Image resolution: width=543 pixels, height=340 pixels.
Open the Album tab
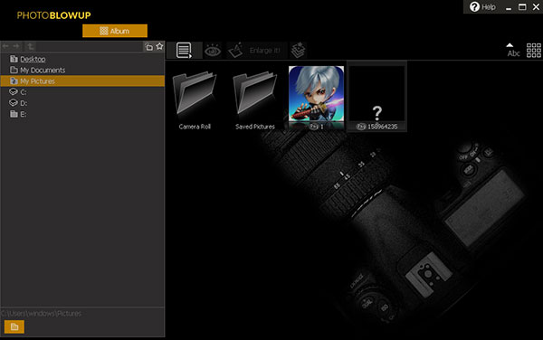pyautogui.click(x=115, y=31)
